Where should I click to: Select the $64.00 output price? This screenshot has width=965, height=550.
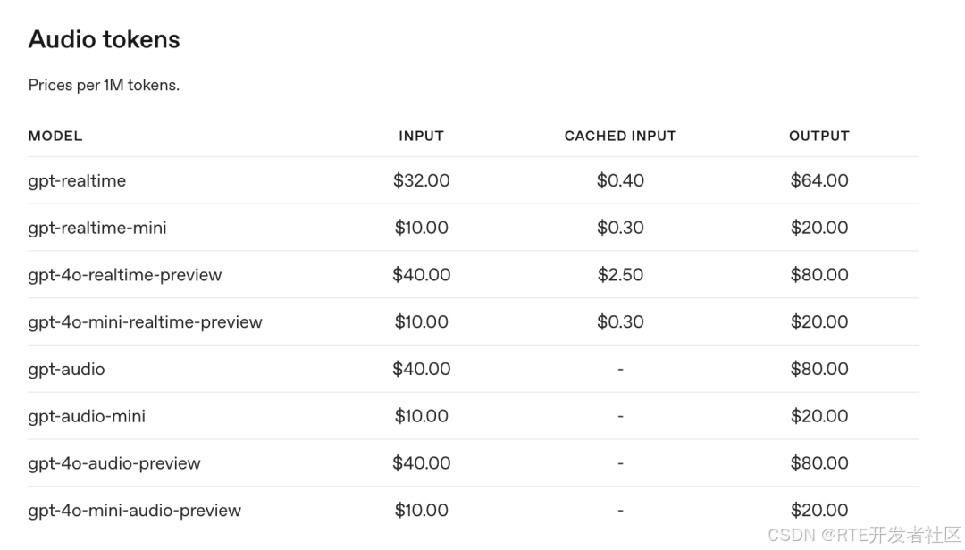(819, 180)
